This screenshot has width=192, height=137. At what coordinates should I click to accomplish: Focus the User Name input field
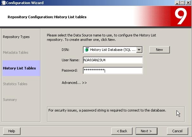[113, 60]
